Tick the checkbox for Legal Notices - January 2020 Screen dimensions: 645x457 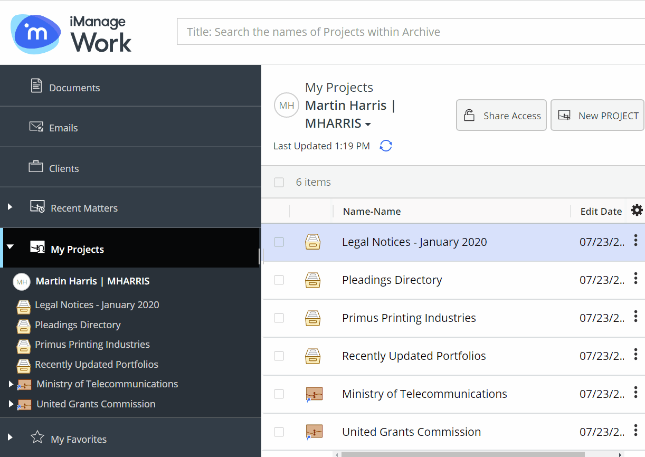(x=279, y=242)
